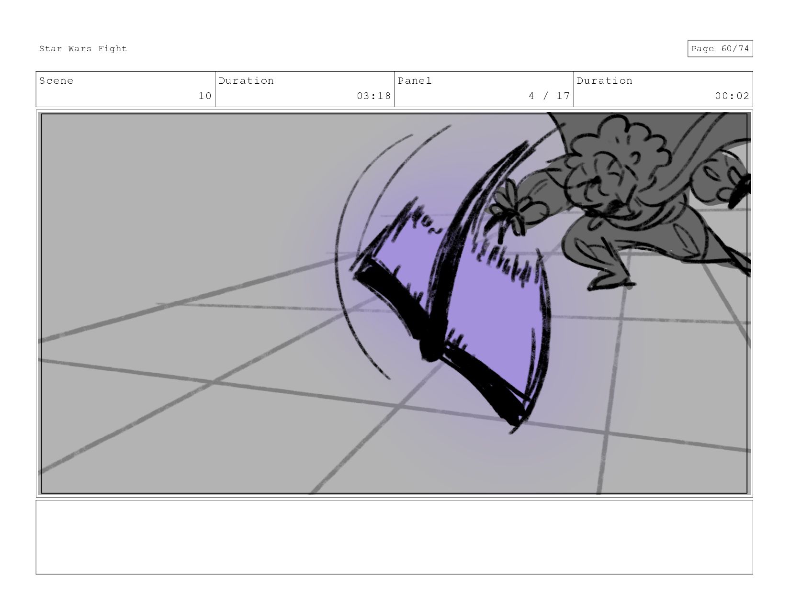Click the 'Panel' header label

point(415,81)
